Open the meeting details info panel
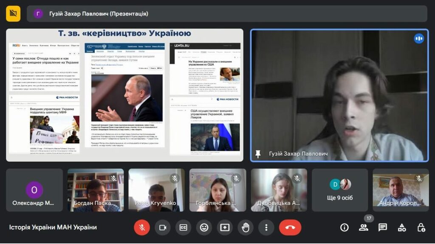 click(x=345, y=227)
